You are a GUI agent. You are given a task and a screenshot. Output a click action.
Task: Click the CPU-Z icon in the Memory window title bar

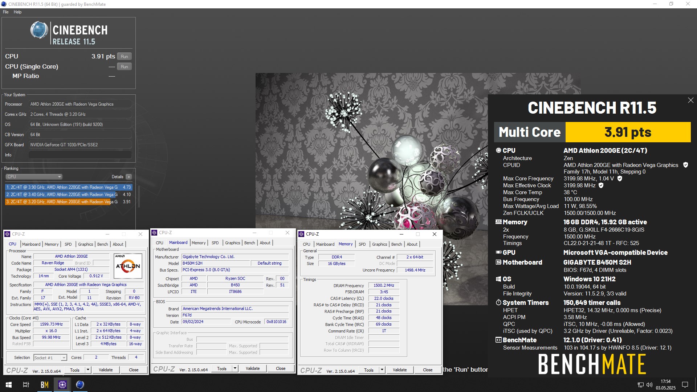point(301,234)
